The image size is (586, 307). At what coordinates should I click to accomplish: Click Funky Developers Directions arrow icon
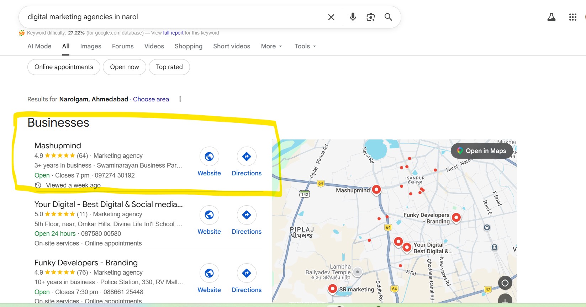click(247, 273)
